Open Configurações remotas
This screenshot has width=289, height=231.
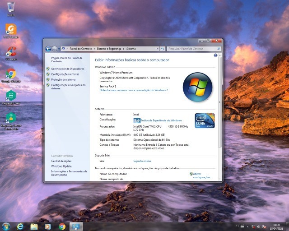pos(65,74)
